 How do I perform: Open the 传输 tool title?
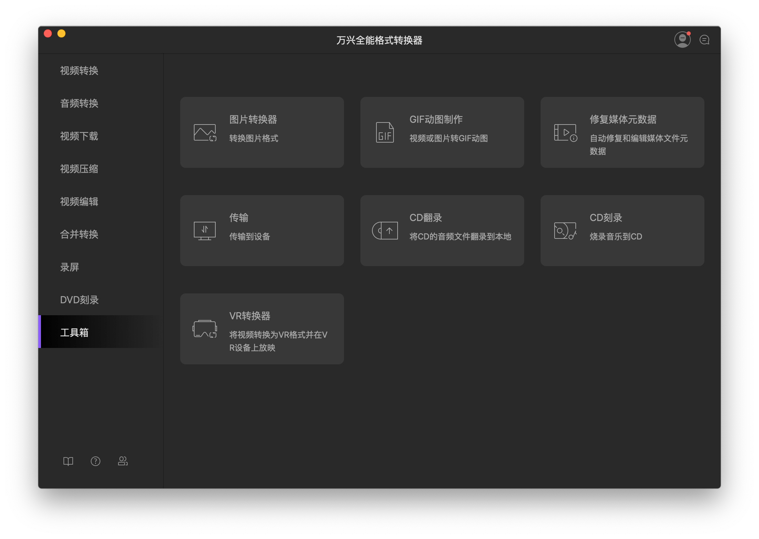pos(239,218)
